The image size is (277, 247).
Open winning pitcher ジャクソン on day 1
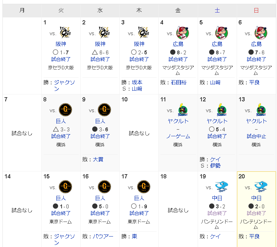64,86
